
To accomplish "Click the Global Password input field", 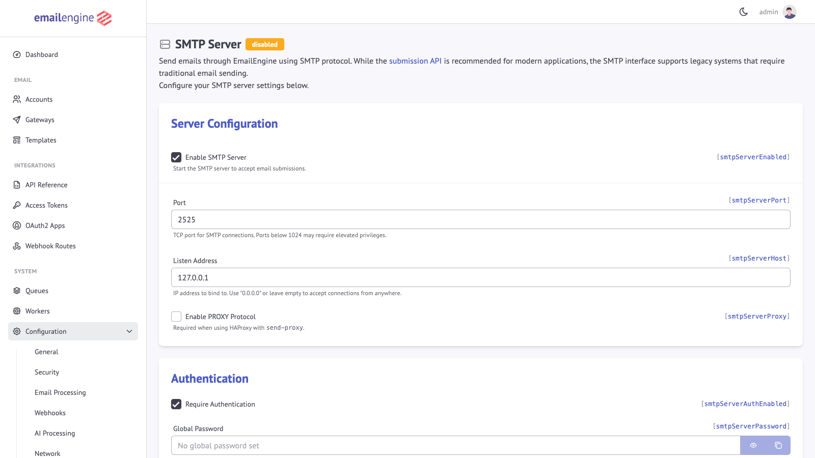I will pyautogui.click(x=455, y=445).
